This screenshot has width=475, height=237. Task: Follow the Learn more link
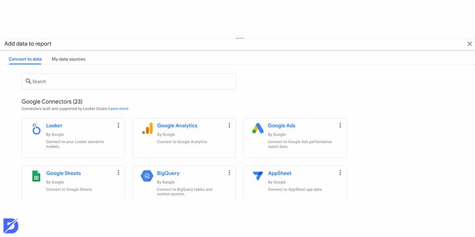click(118, 109)
